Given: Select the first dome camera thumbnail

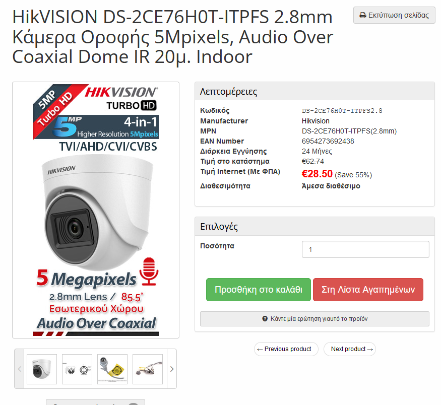Looking at the screenshot, I should (x=42, y=369).
